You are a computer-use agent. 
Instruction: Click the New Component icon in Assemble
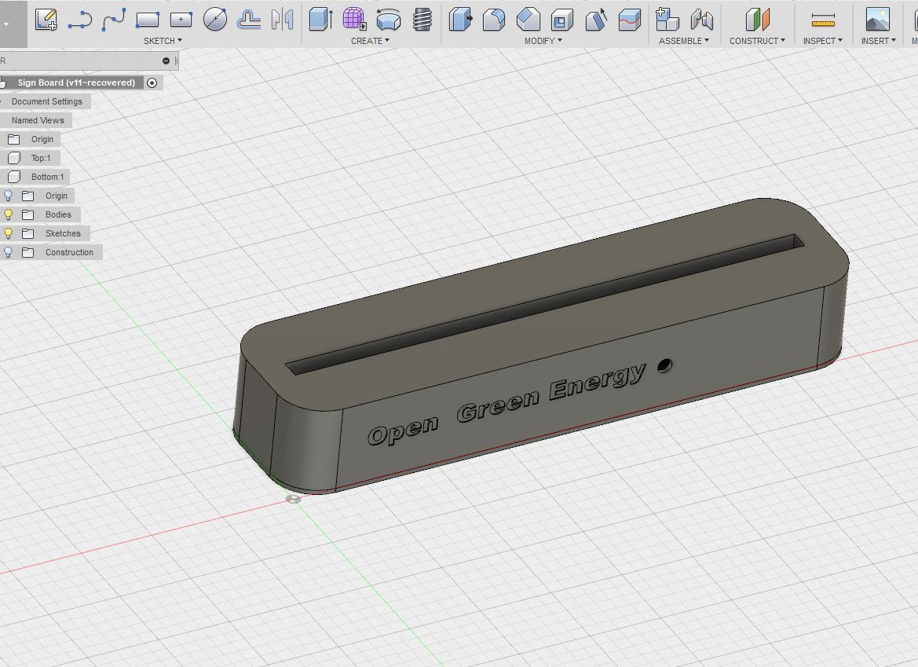[x=667, y=20]
